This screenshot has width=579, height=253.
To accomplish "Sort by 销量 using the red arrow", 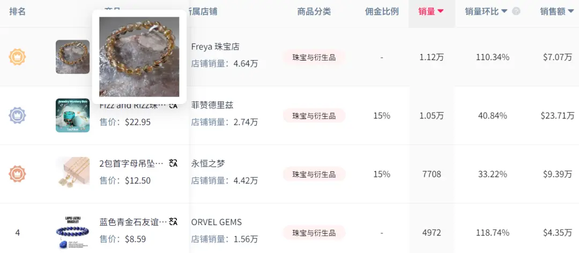I will (x=441, y=11).
